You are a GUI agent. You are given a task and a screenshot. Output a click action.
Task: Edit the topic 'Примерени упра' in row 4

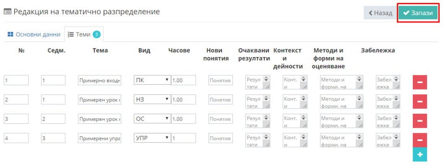100,138
